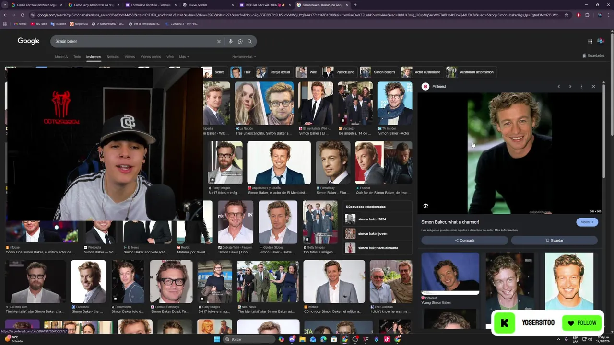The height and width of the screenshot is (345, 614).
Task: Start a voice search with the microphone icon
Action: (231, 41)
